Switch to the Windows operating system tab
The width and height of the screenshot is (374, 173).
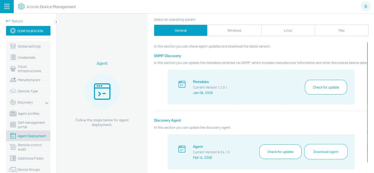pos(234,31)
